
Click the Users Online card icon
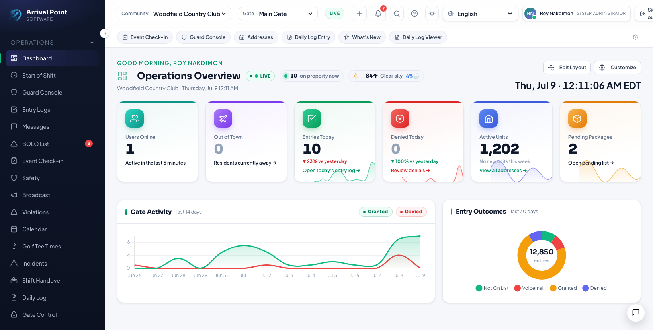tap(135, 118)
